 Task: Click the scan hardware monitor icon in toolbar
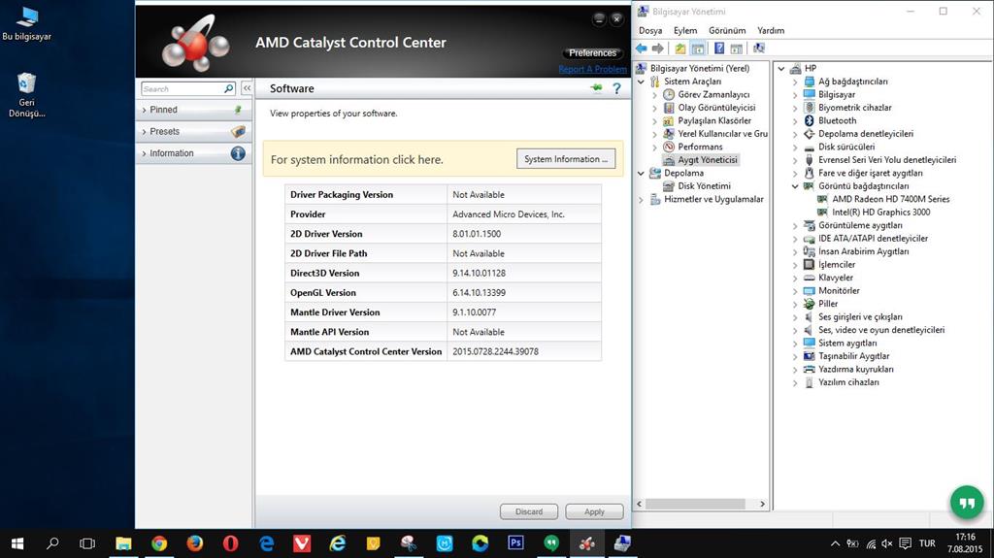tap(759, 49)
